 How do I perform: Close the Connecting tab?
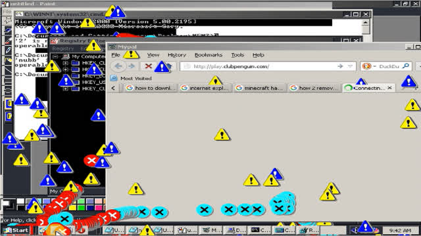click(x=389, y=88)
